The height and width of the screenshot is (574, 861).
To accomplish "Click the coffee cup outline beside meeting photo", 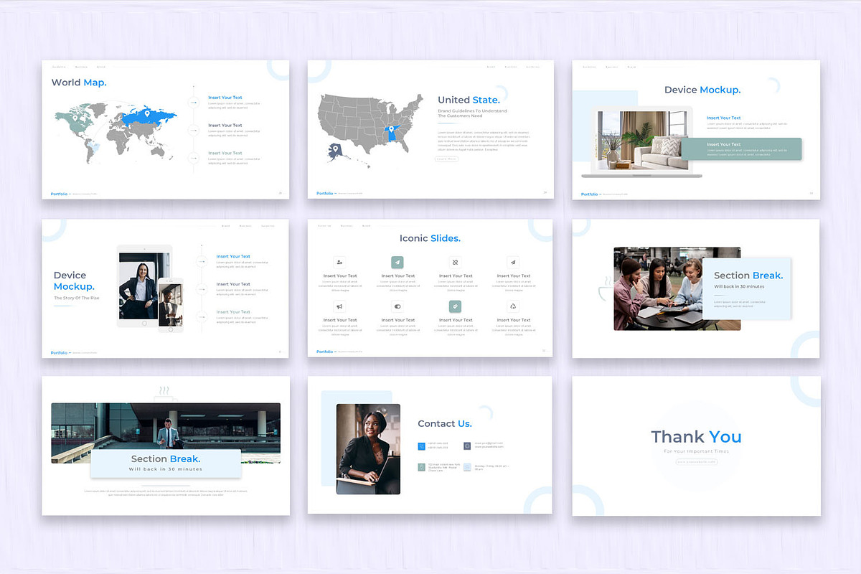I will 606,289.
